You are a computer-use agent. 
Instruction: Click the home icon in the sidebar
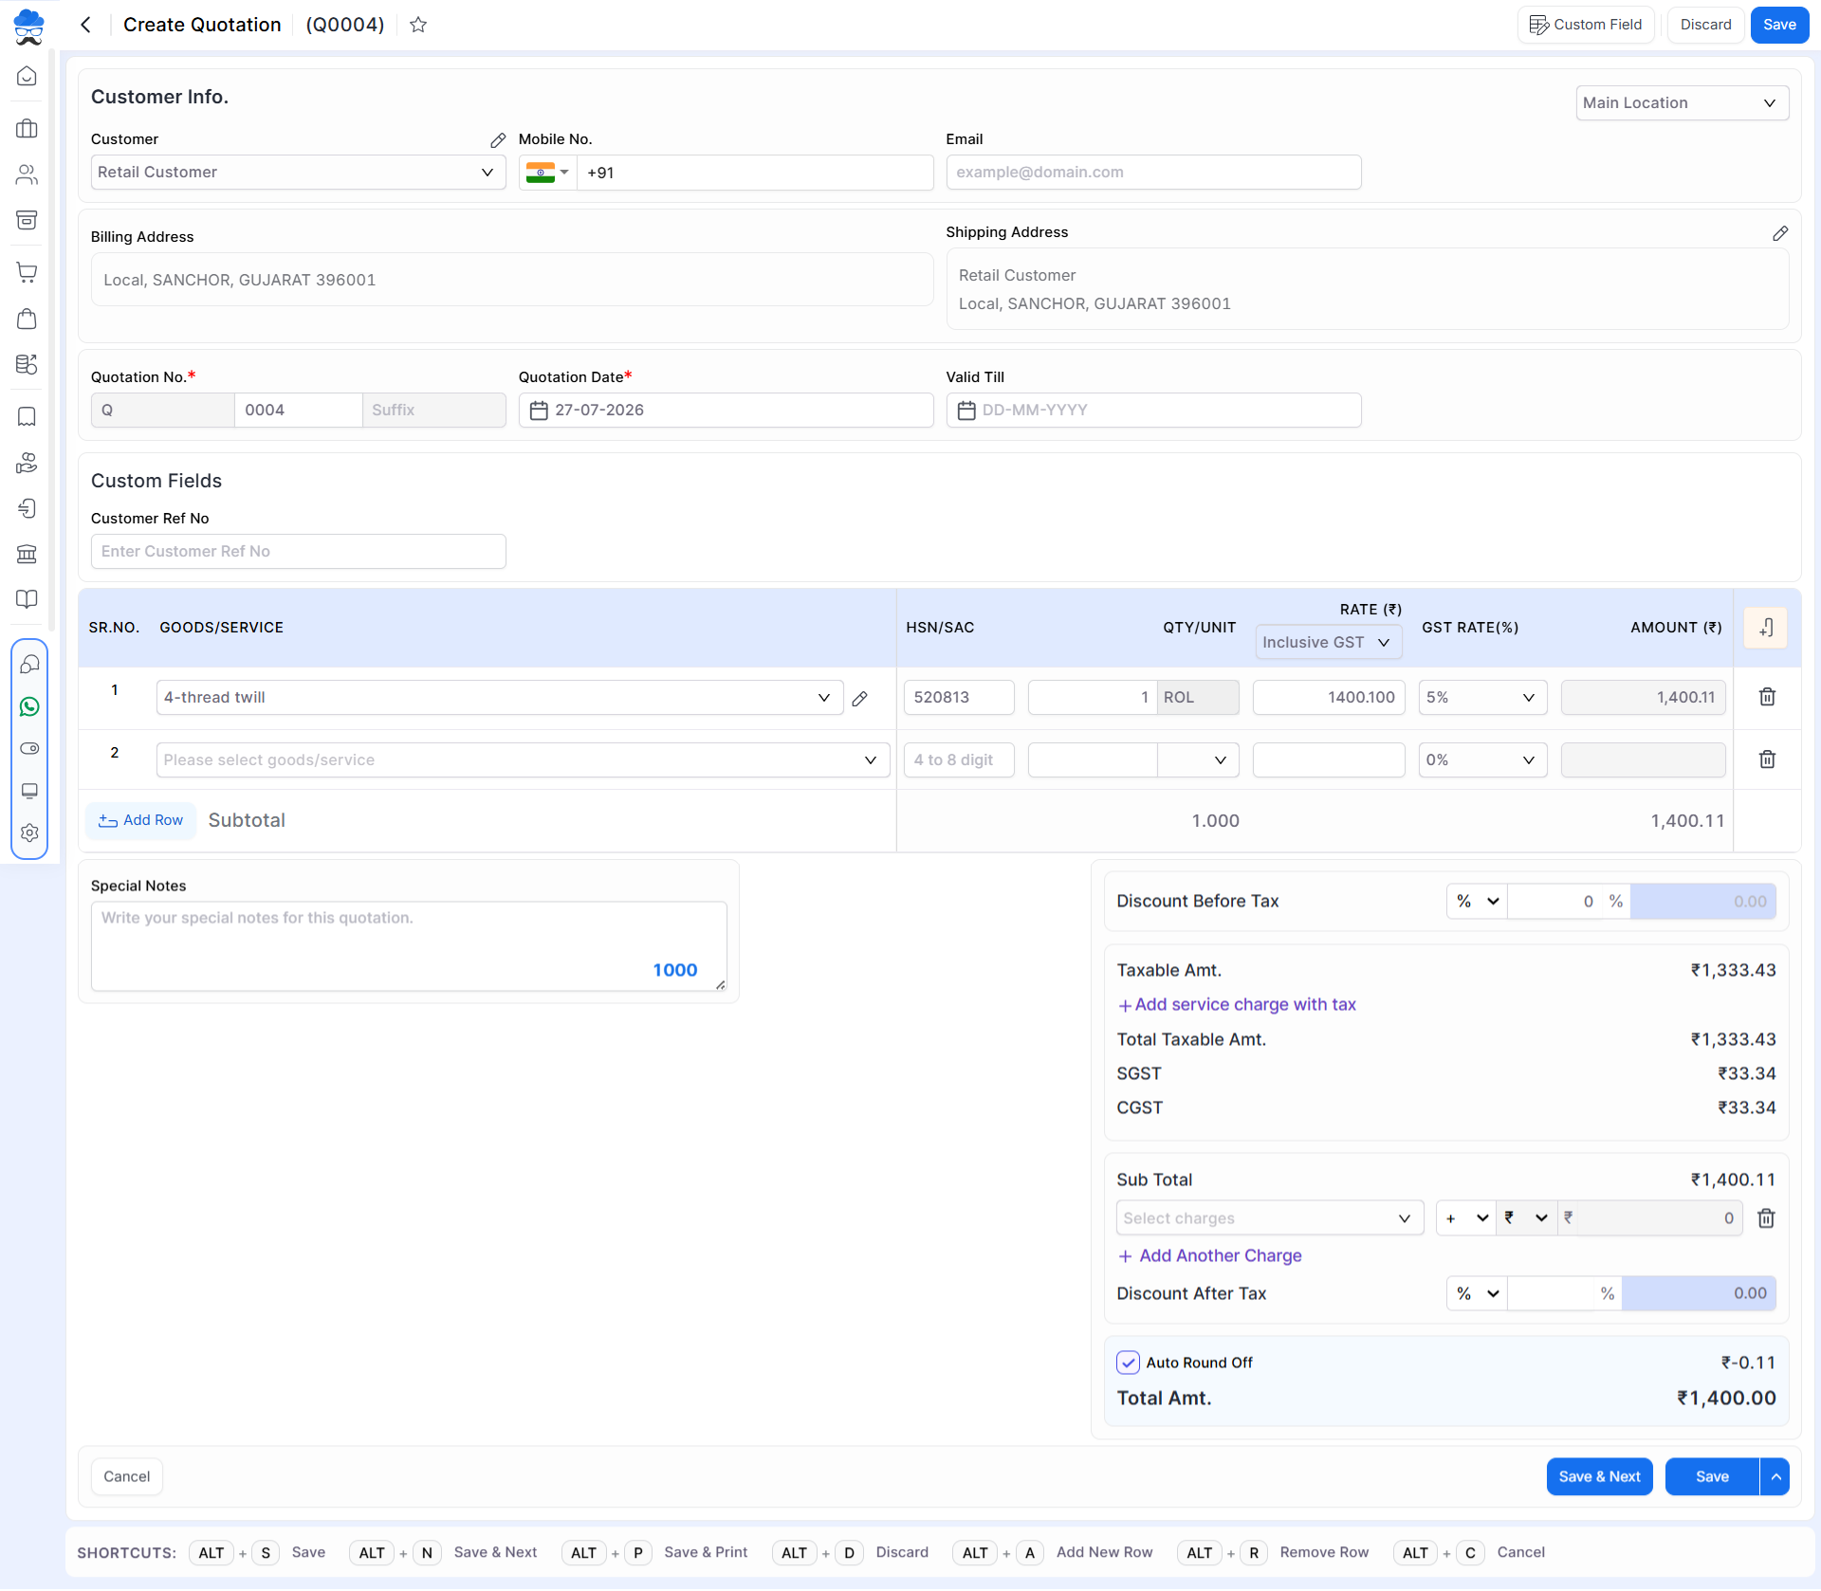pyautogui.click(x=27, y=76)
